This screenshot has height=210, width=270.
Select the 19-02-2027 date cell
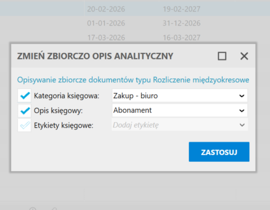pyautogui.click(x=181, y=9)
